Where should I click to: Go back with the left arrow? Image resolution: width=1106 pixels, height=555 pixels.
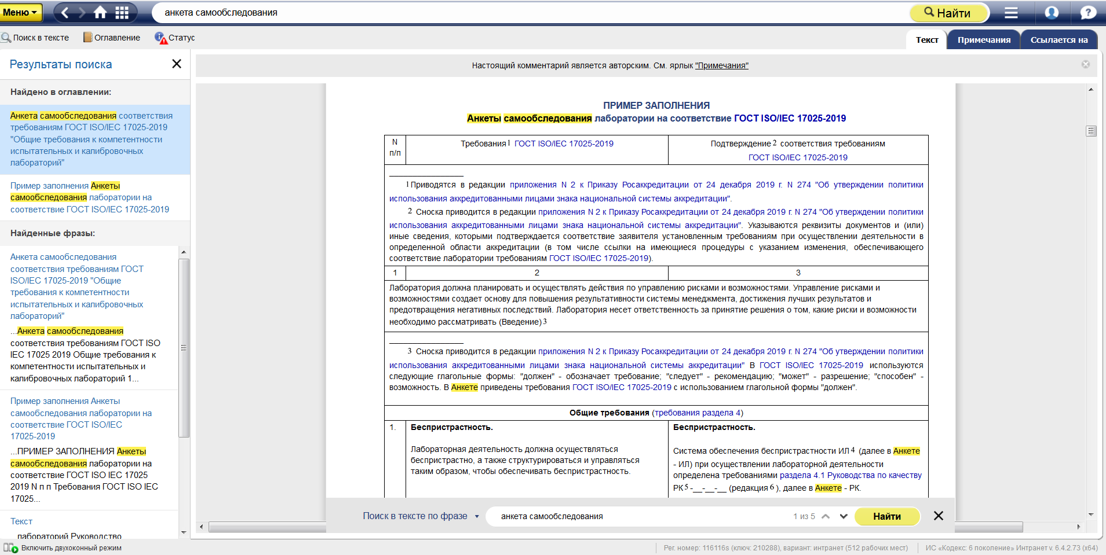[65, 12]
